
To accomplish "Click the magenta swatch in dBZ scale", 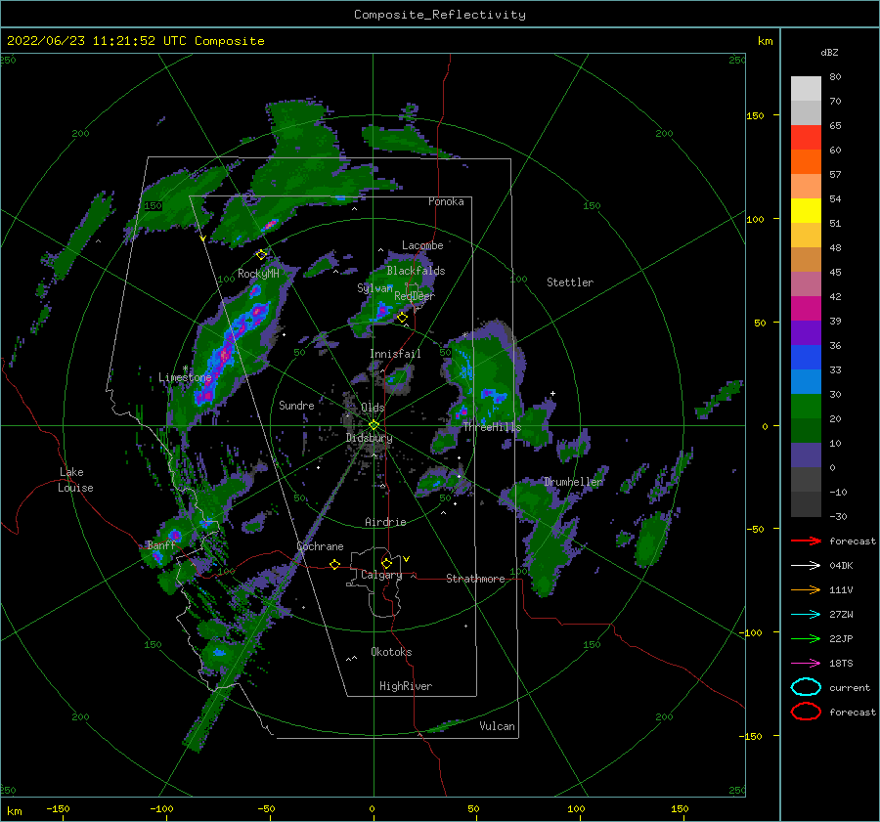I will tap(806, 308).
